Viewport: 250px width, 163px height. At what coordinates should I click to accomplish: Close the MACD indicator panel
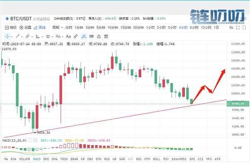point(35,140)
